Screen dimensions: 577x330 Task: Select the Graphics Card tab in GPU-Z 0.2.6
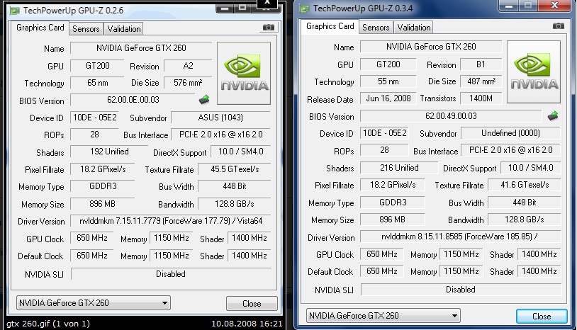40,28
